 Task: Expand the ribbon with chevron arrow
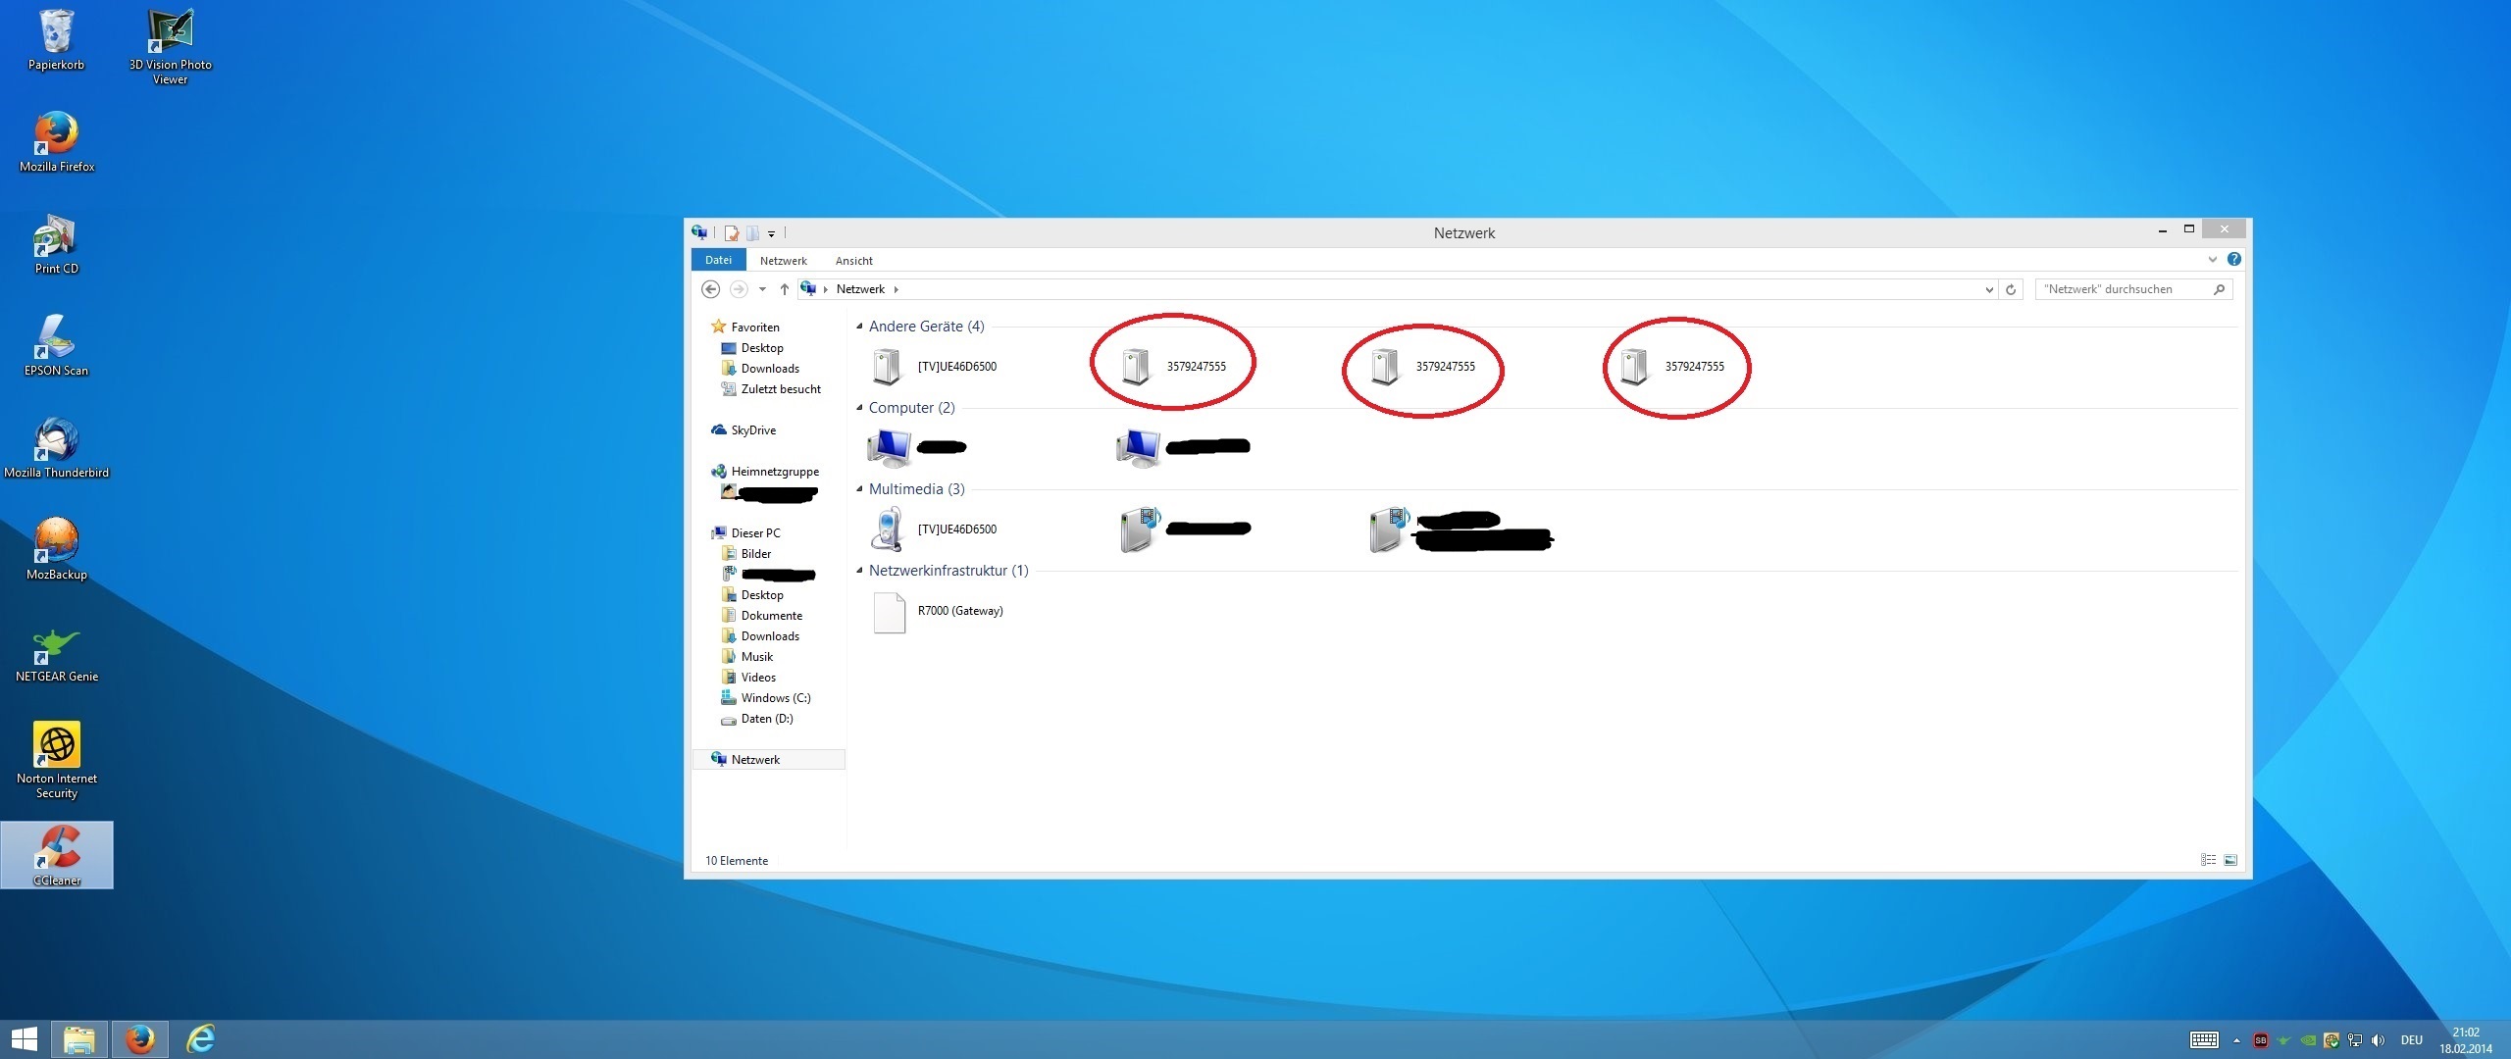click(x=2212, y=260)
